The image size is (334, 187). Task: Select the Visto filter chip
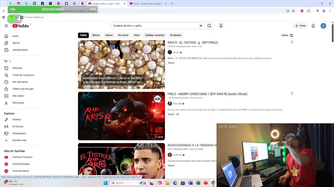(x=137, y=35)
